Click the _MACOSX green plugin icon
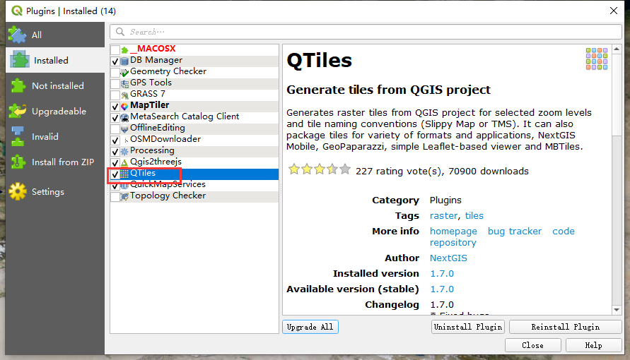The image size is (630, 360). [x=124, y=49]
